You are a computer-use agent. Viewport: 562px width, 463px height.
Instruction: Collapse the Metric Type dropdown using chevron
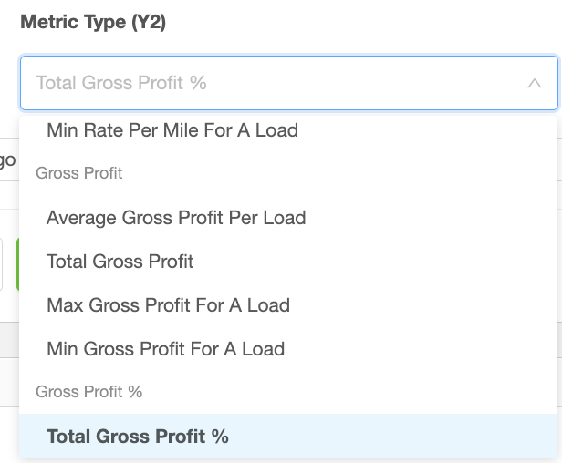[x=534, y=84]
